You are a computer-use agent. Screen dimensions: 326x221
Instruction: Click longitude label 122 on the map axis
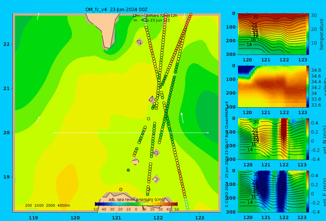(158, 218)
